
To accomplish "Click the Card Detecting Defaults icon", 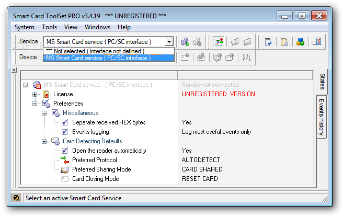I will pos(55,141).
